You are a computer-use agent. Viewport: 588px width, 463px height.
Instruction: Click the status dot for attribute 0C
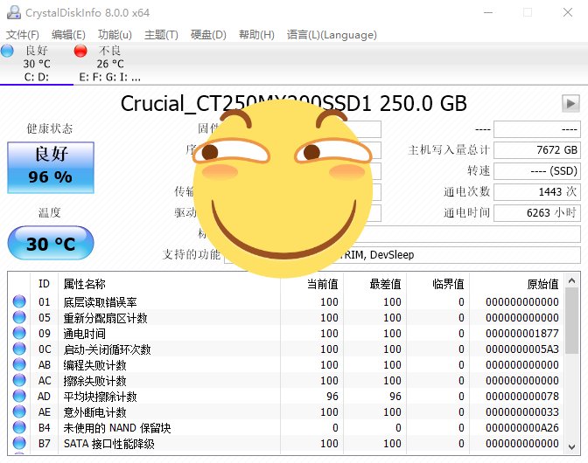tap(19, 349)
